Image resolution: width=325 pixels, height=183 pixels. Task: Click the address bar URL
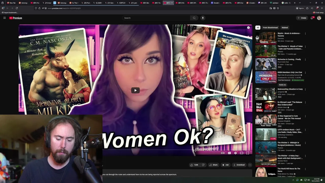(x=64, y=8)
